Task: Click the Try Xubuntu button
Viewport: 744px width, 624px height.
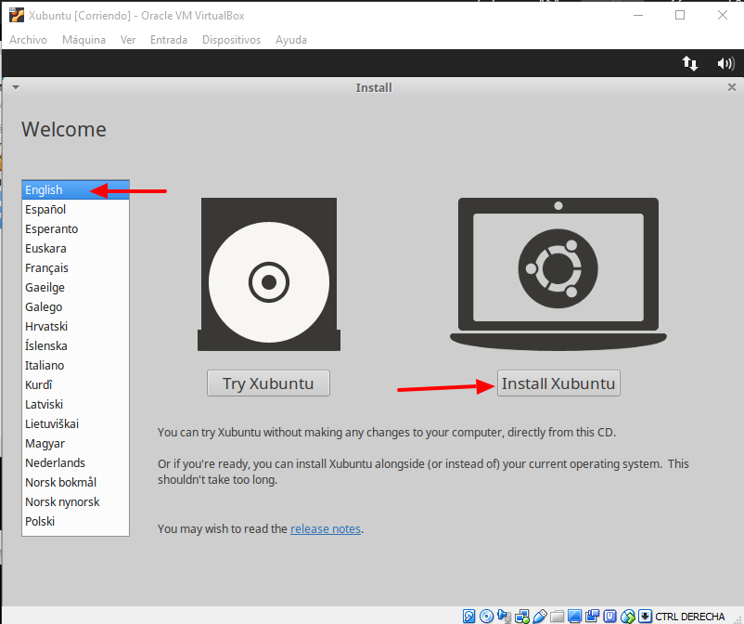Action: point(268,383)
